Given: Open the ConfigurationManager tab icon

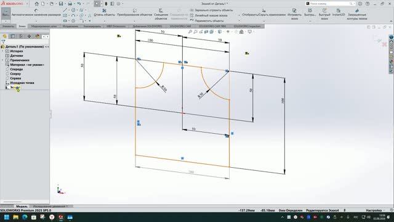Looking at the screenshot, I should click(x=21, y=36).
